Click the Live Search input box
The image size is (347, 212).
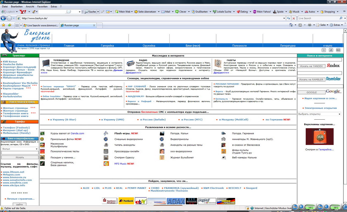pyautogui.click(x=318, y=18)
